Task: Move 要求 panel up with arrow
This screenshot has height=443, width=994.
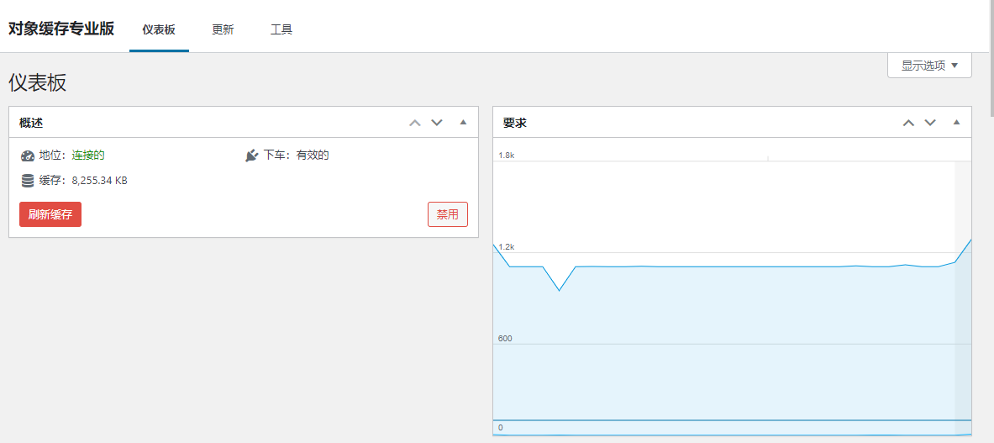Action: [x=908, y=123]
